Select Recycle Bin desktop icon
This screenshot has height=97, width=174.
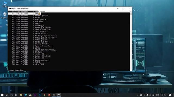(x=4, y=15)
